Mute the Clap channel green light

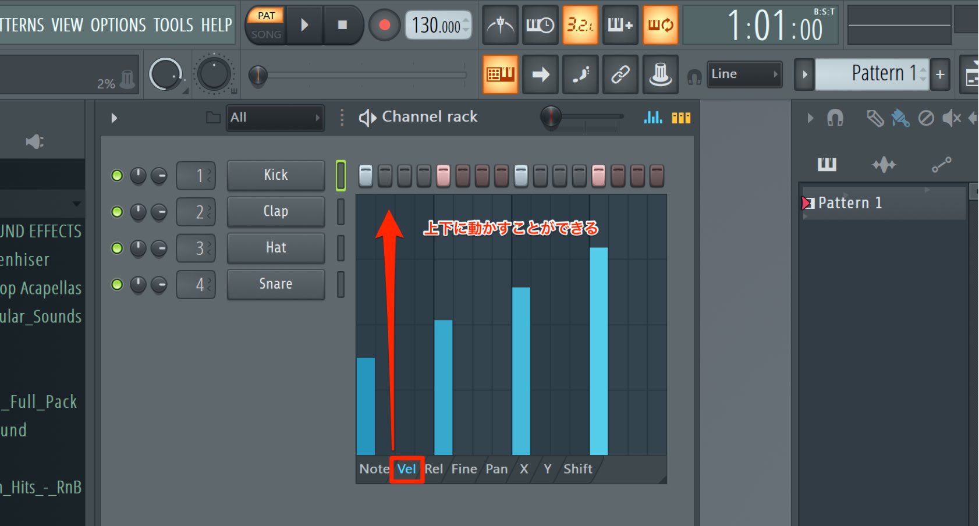117,212
